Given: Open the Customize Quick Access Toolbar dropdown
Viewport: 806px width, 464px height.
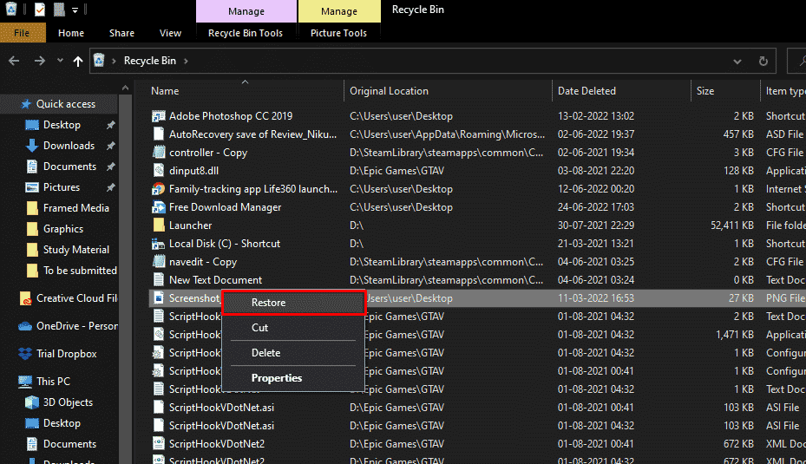Looking at the screenshot, I should (x=75, y=10).
